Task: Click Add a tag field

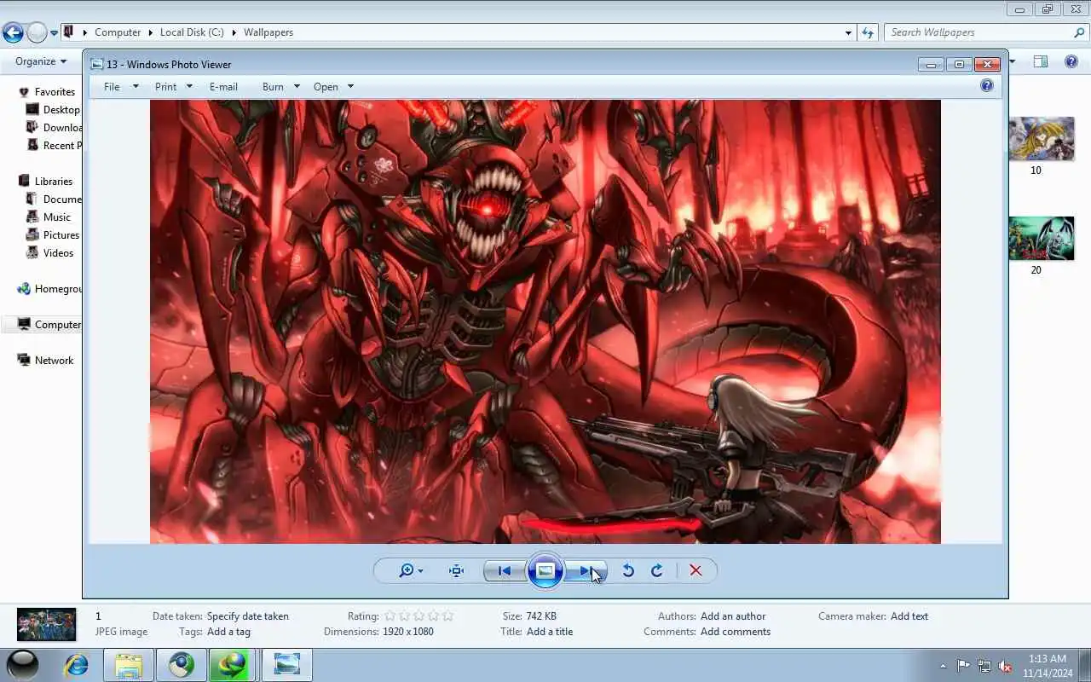Action: 228,632
